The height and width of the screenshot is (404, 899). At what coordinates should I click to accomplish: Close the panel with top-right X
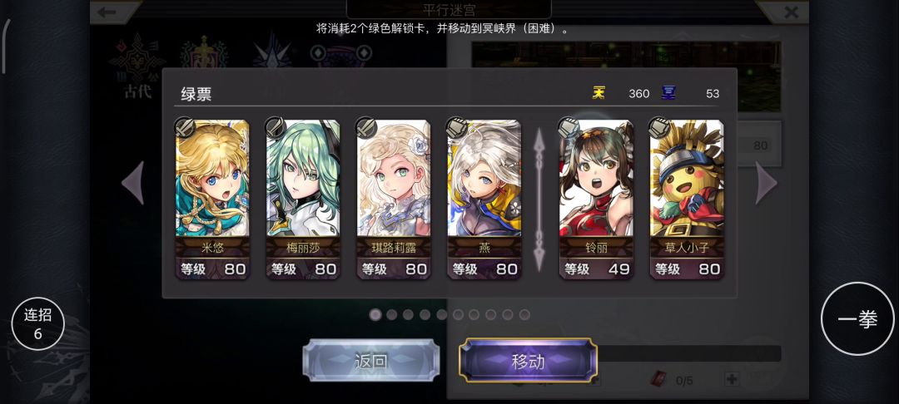(792, 12)
